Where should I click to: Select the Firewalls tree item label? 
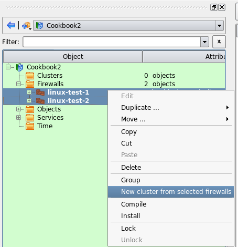tap(50, 84)
